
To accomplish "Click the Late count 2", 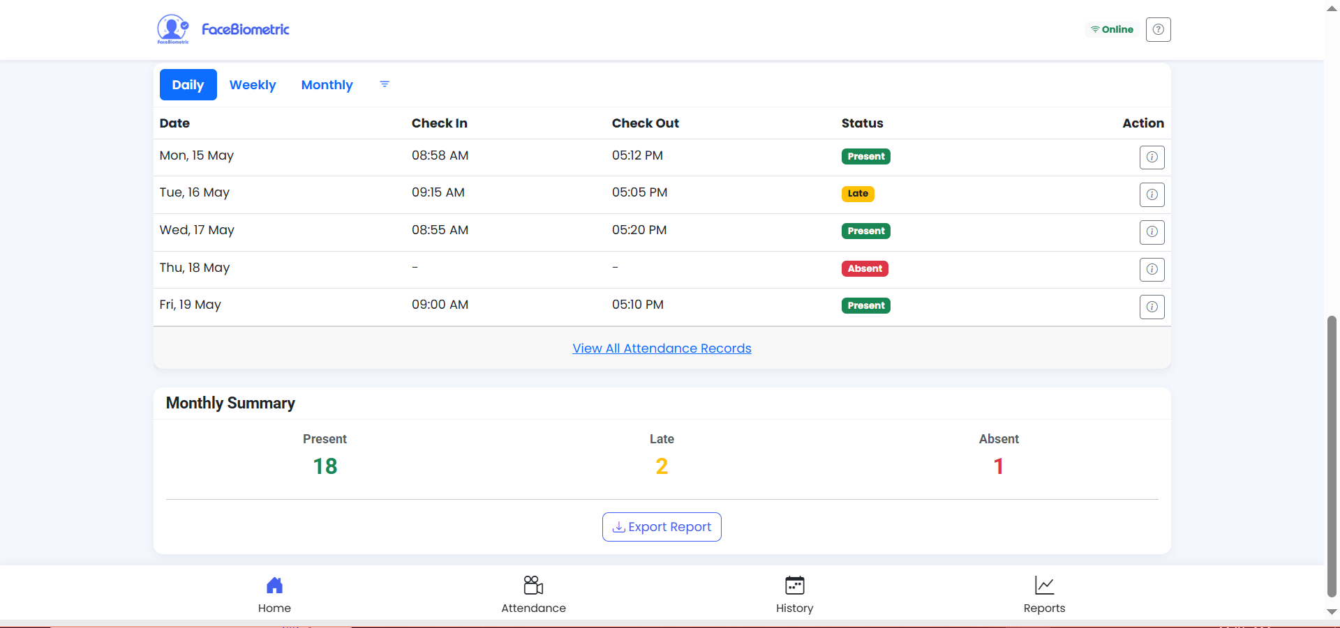I will pyautogui.click(x=662, y=466).
